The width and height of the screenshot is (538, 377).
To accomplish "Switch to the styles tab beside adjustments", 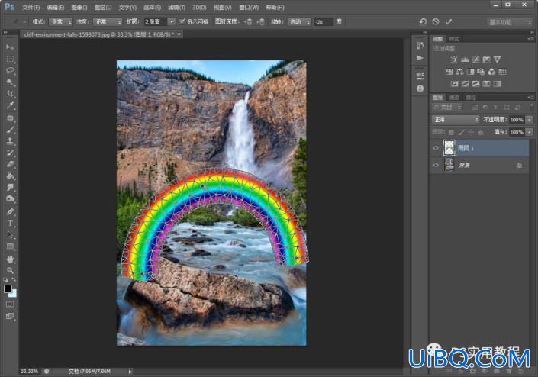I will coord(454,39).
